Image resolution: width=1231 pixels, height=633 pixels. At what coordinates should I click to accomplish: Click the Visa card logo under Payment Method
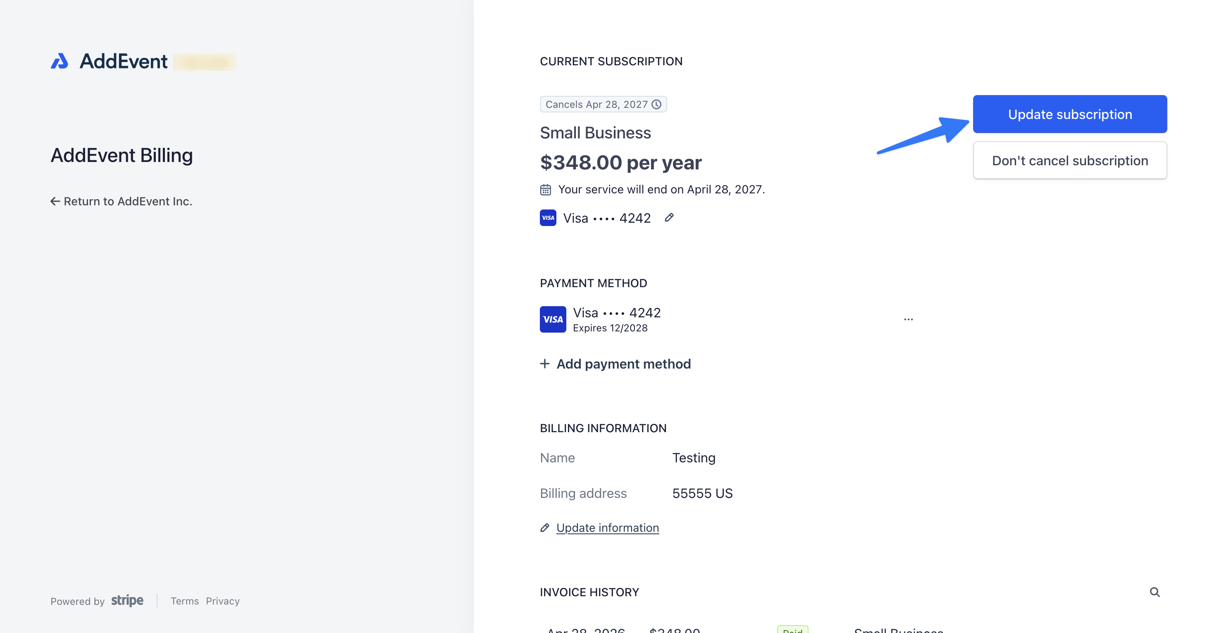point(553,319)
